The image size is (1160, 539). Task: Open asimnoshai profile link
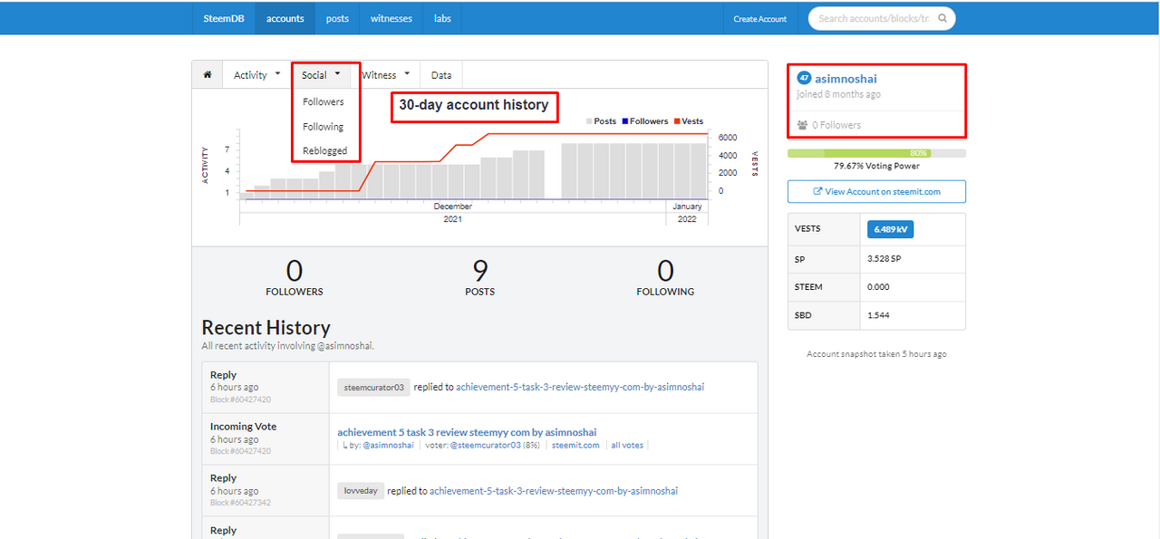click(x=846, y=79)
